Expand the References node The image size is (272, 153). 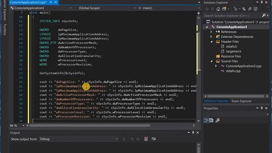point(211,32)
